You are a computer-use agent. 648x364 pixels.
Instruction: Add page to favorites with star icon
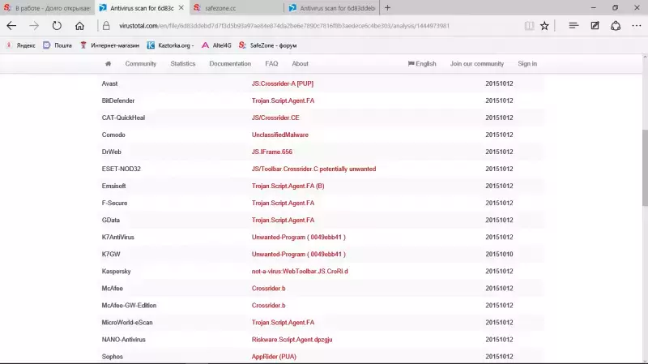[544, 26]
